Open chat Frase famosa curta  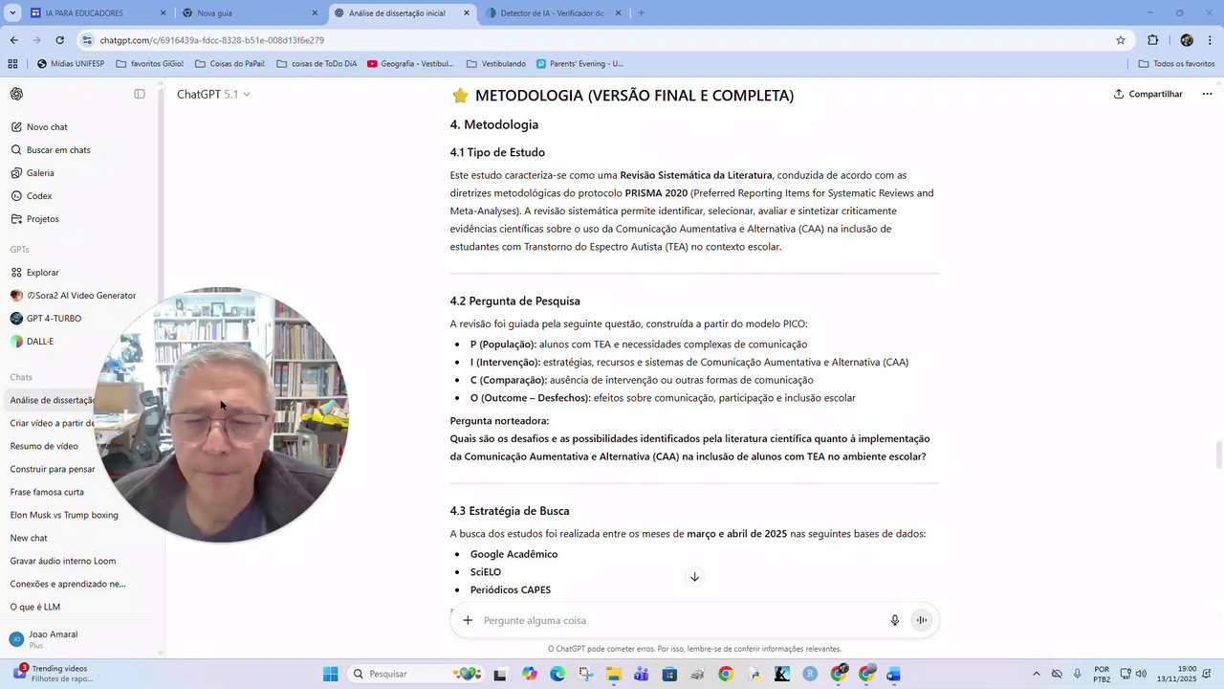pyautogui.click(x=47, y=492)
